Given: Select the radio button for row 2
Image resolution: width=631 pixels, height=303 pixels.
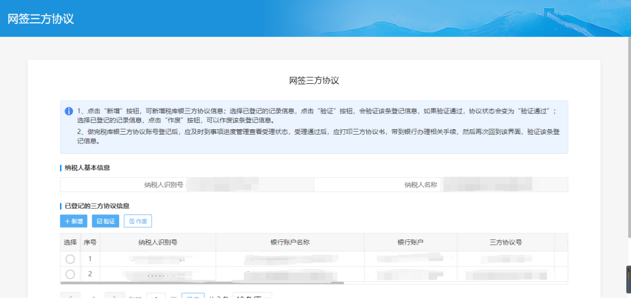Looking at the screenshot, I should point(70,274).
